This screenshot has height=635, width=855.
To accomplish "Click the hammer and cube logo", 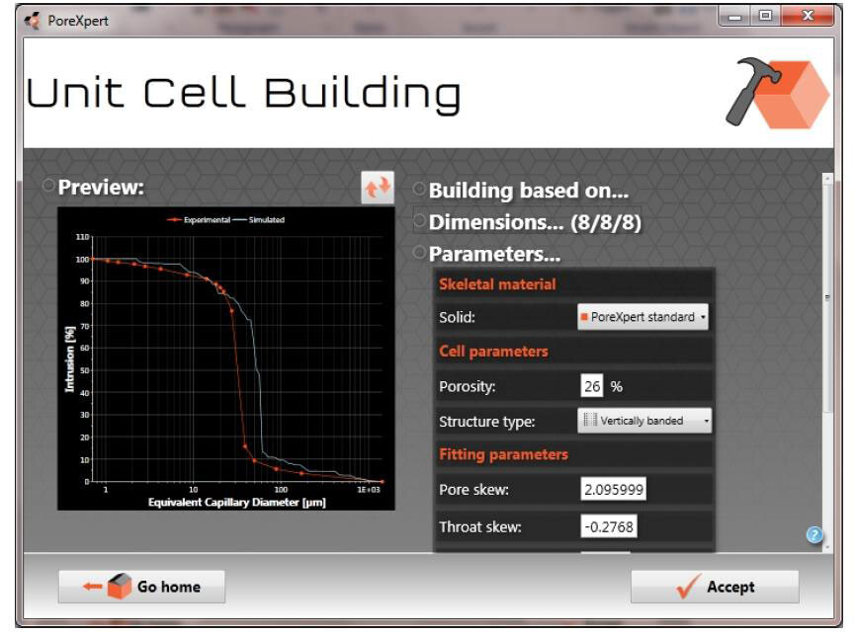I will pos(778,93).
